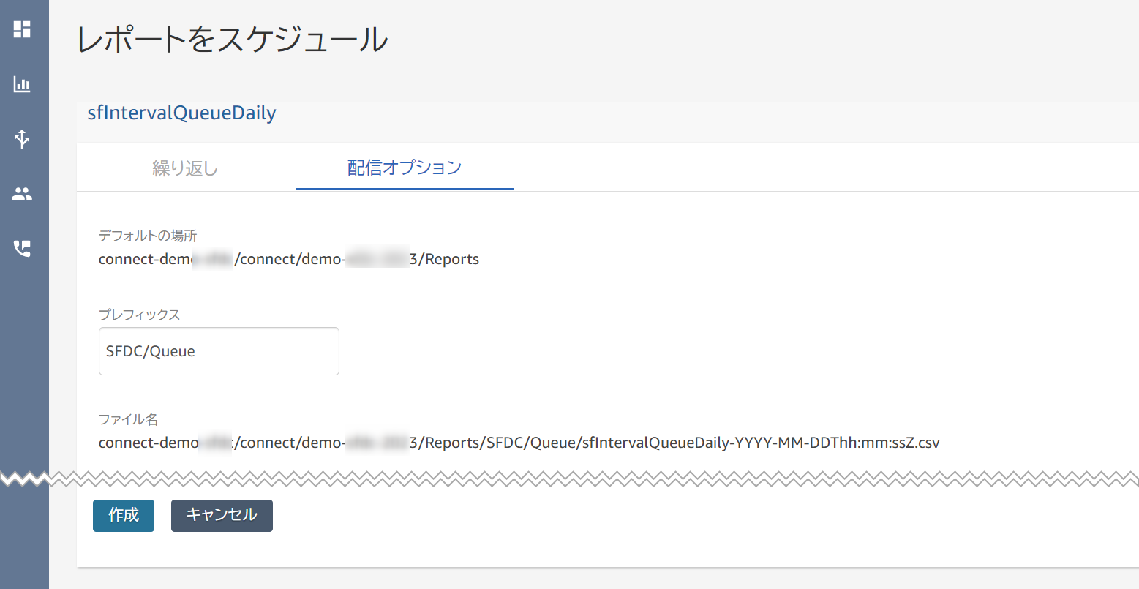This screenshot has width=1139, height=589.
Task: Click the プレフィックス label
Action: 139,315
